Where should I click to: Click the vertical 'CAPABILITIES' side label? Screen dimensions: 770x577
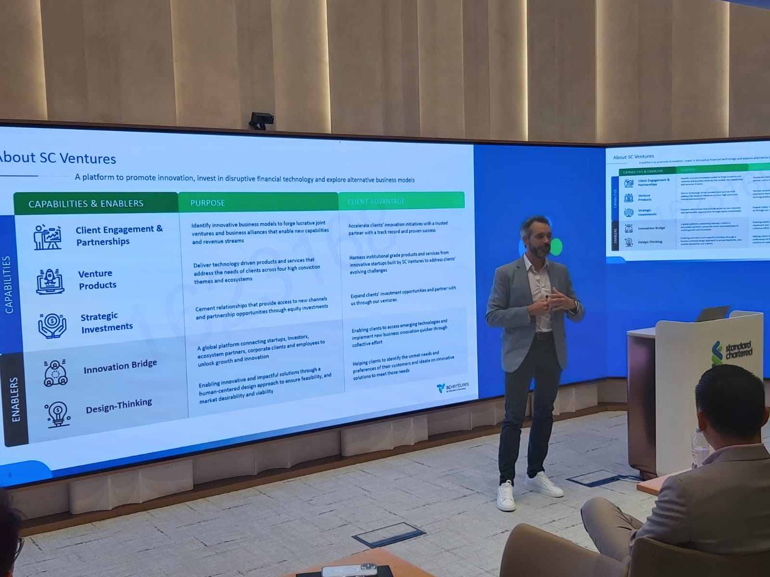7,285
